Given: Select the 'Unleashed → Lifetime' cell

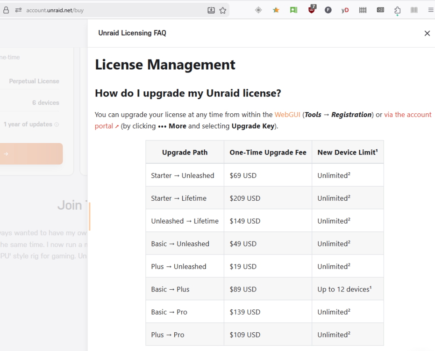Looking at the screenshot, I should coord(185,221).
